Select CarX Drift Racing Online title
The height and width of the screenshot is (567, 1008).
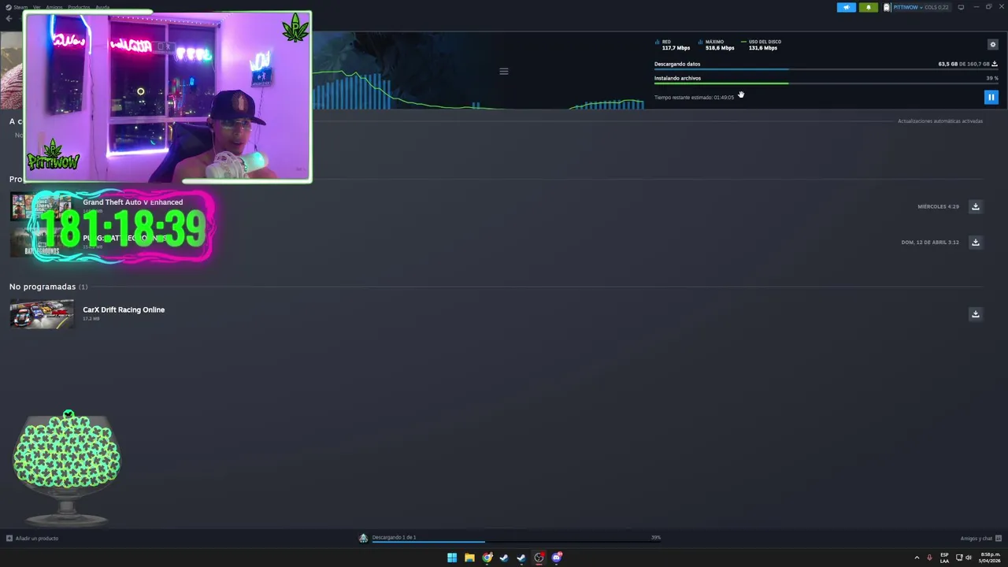click(124, 309)
